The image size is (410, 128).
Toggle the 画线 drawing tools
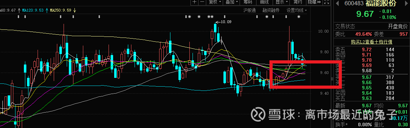coord(264,2)
